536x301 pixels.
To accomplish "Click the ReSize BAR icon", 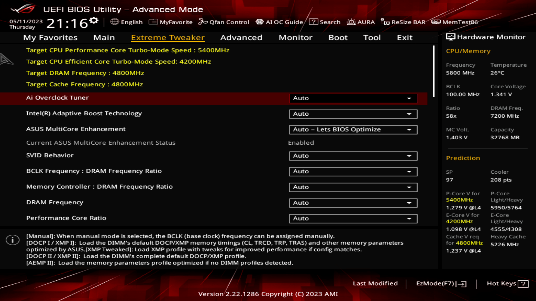I will tap(385, 22).
